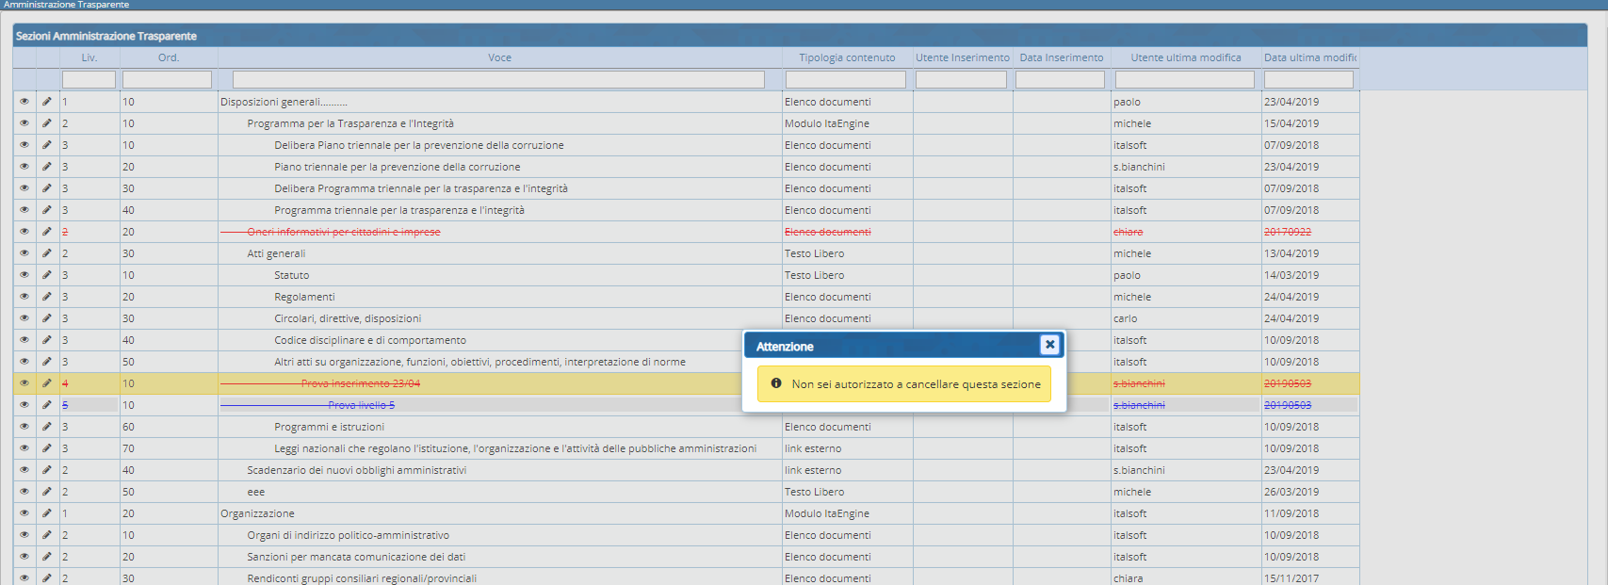Toggle eye icon for Programma per la Trasparenza row
This screenshot has width=1608, height=585.
point(24,123)
